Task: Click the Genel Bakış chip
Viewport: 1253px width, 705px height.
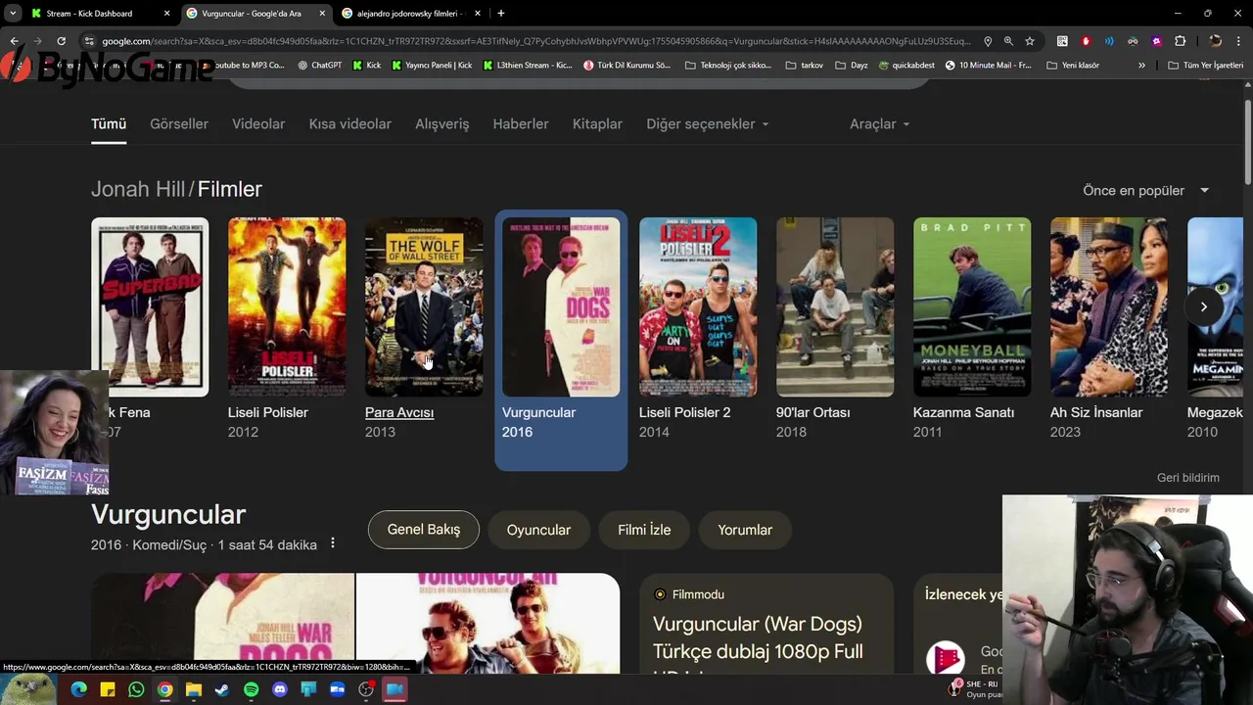Action: 424,530
